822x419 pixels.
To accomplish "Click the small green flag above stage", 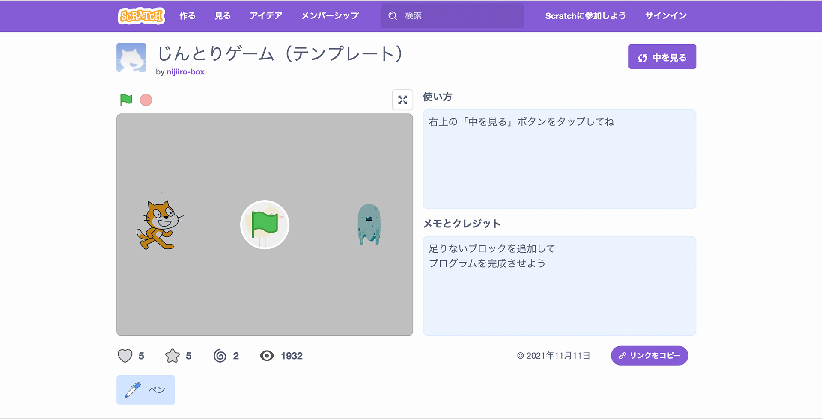I will point(126,100).
